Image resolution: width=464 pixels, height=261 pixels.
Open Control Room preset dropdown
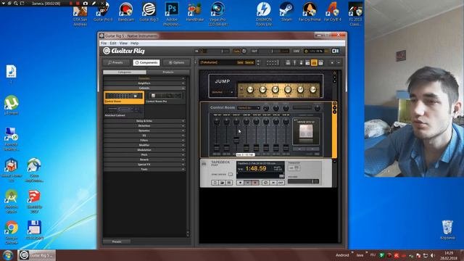(x=249, y=108)
